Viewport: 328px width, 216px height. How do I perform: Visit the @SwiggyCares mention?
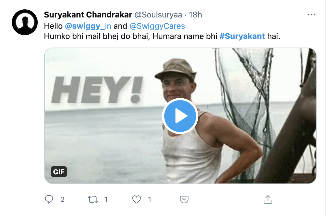[x=157, y=26]
